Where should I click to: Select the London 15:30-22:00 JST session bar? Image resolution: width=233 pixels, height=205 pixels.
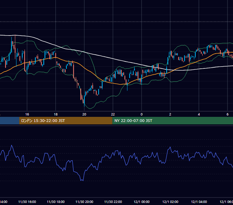click(66, 121)
